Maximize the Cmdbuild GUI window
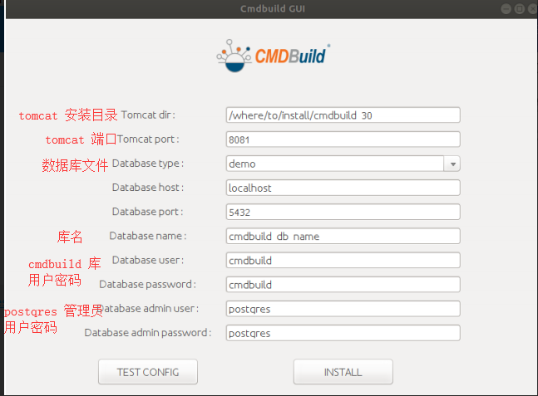This screenshot has height=396, width=538. [x=520, y=8]
